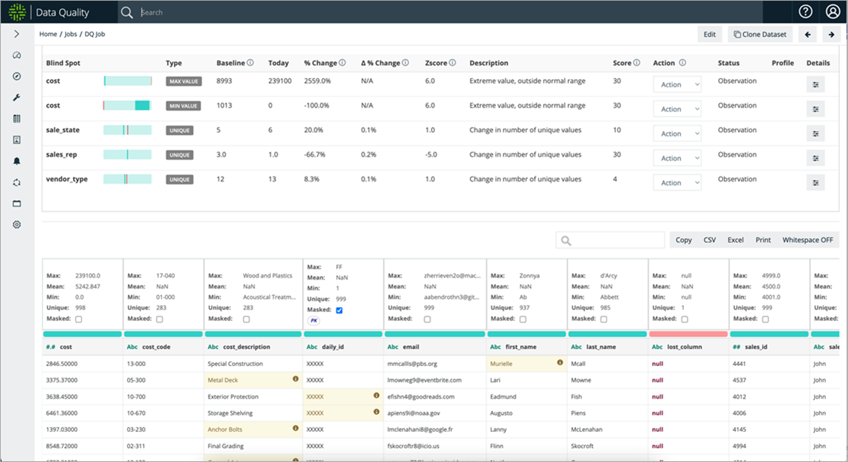Image resolution: width=848 pixels, height=462 pixels.
Task: Open the help question mark icon
Action: [x=805, y=11]
